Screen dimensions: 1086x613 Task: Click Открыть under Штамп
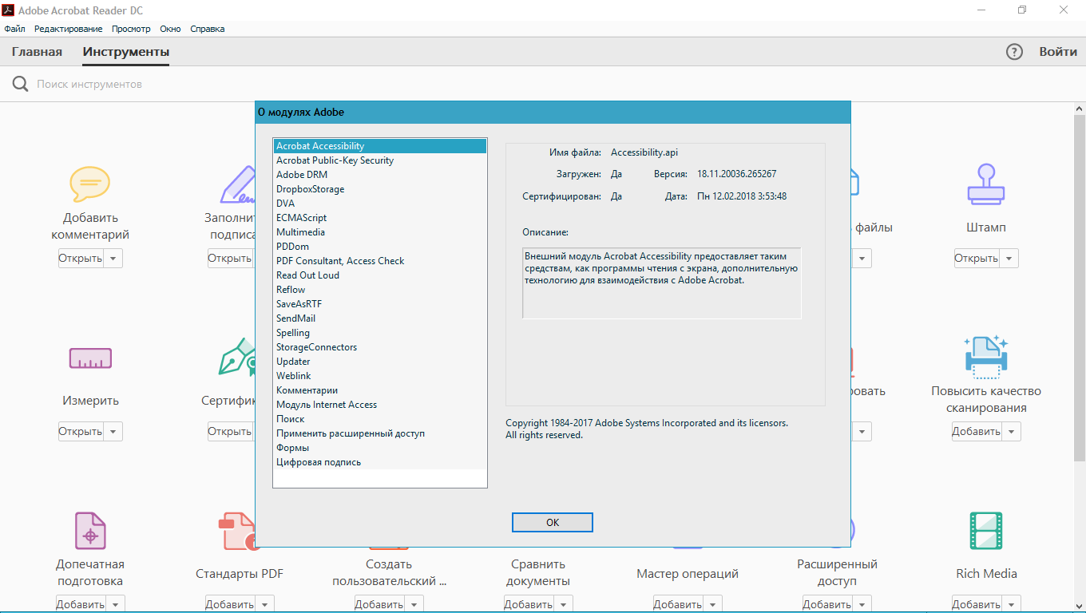977,259
